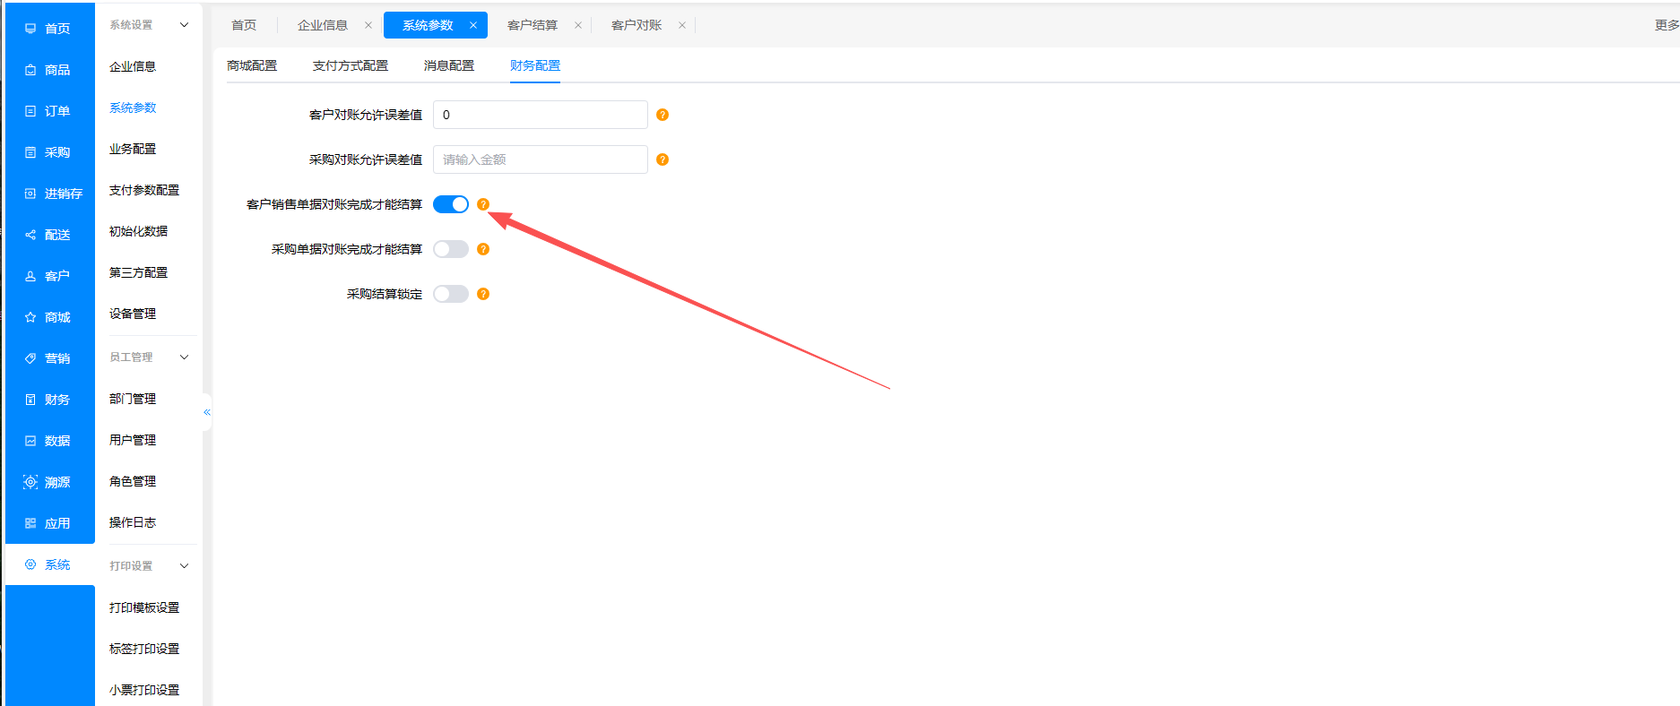
Task: Go to 设备管理 submenu item
Action: tap(133, 314)
